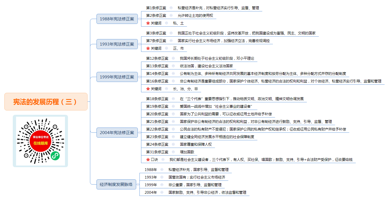The width and height of the screenshot is (389, 200).
Task: Click the text 国家为了公共利益的需要，可以征收或征用土地并给予补偿
Action: point(226,114)
